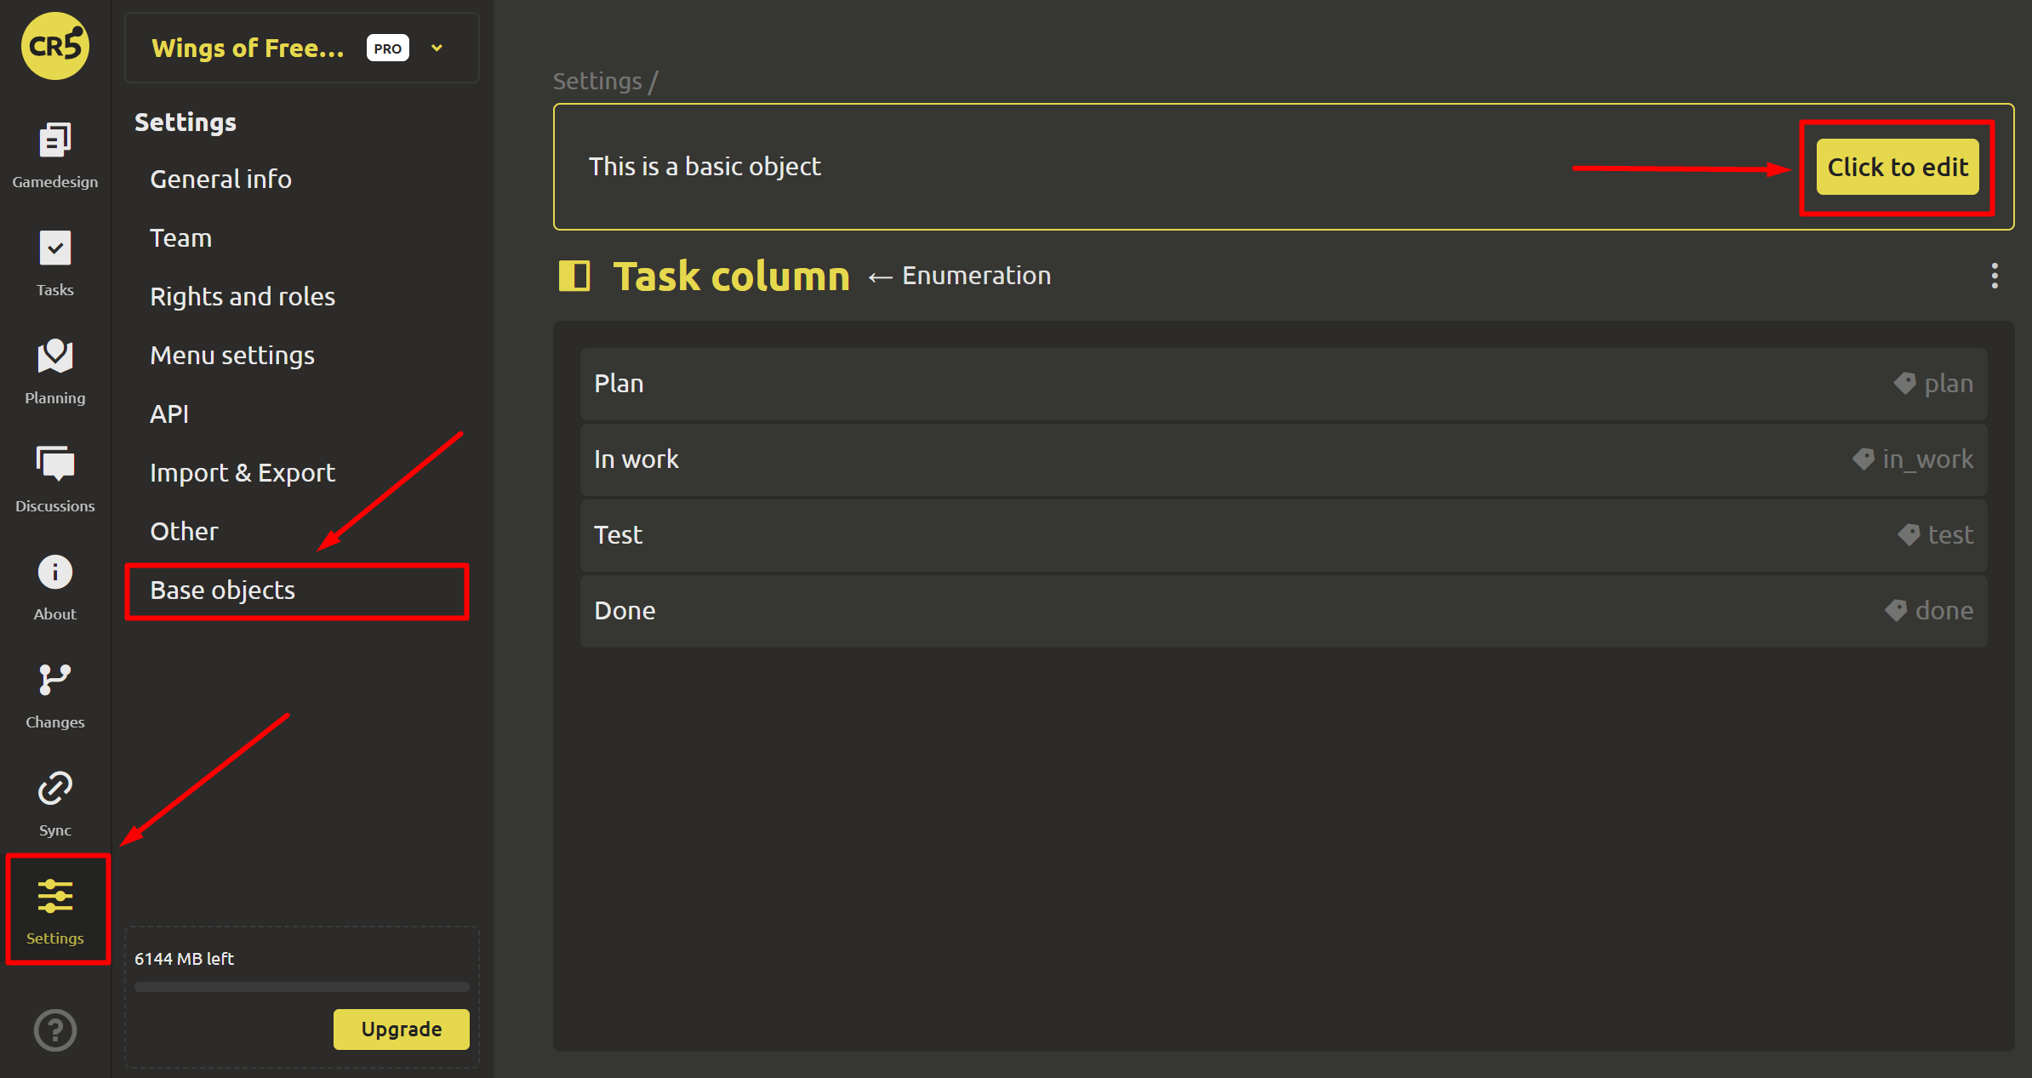
Task: Open the three-dot menu beside Task column
Action: pos(1994,276)
